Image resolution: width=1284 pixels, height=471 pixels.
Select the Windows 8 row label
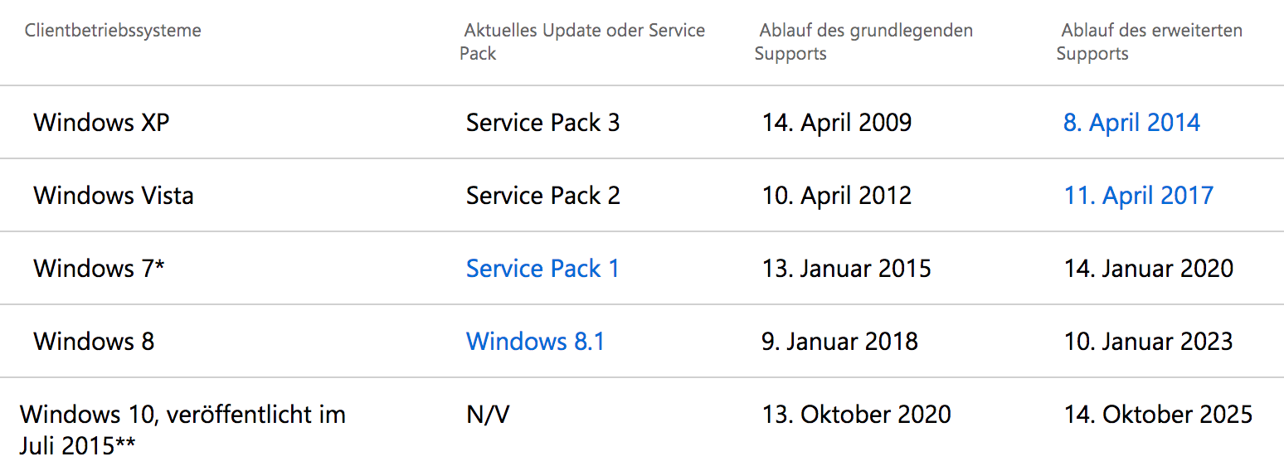tap(94, 342)
